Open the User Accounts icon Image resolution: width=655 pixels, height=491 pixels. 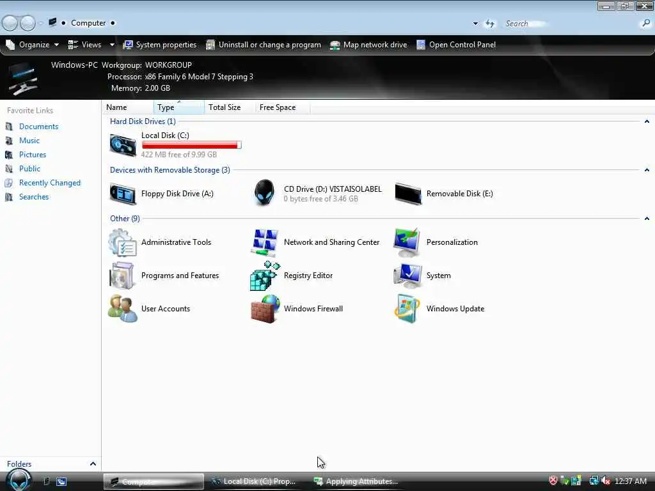click(122, 309)
